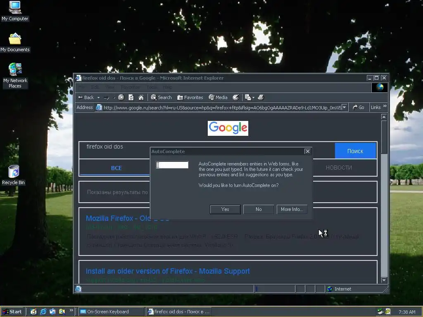Click the fourth Quick Launch search icon
423x317 pixels.
pyautogui.click(x=62, y=312)
